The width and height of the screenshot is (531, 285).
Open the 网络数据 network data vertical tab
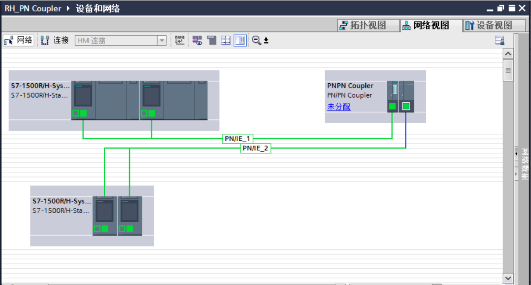(524, 164)
